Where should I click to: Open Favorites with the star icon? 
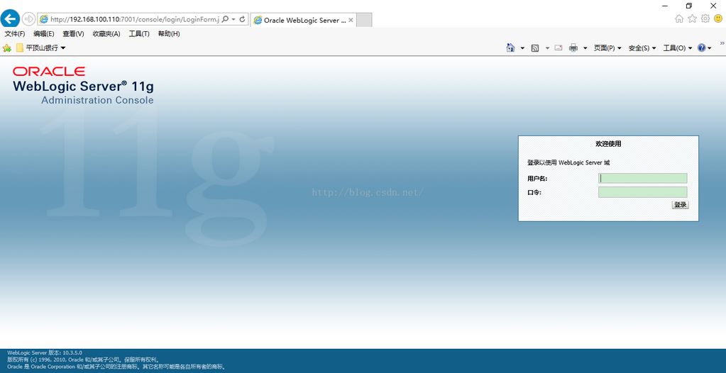692,18
